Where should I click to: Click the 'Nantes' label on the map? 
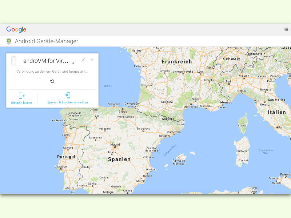coord(137,51)
